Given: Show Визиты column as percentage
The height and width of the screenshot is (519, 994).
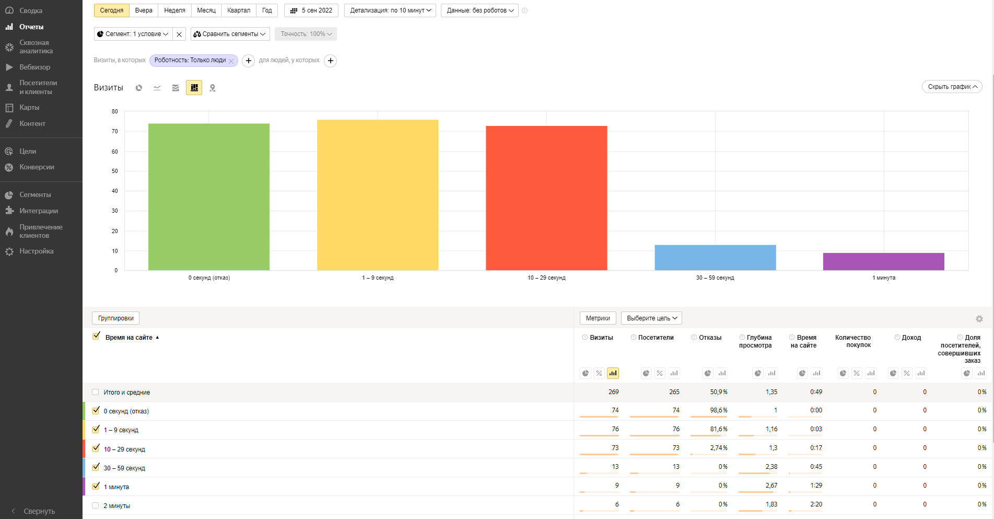Looking at the screenshot, I should (x=599, y=373).
